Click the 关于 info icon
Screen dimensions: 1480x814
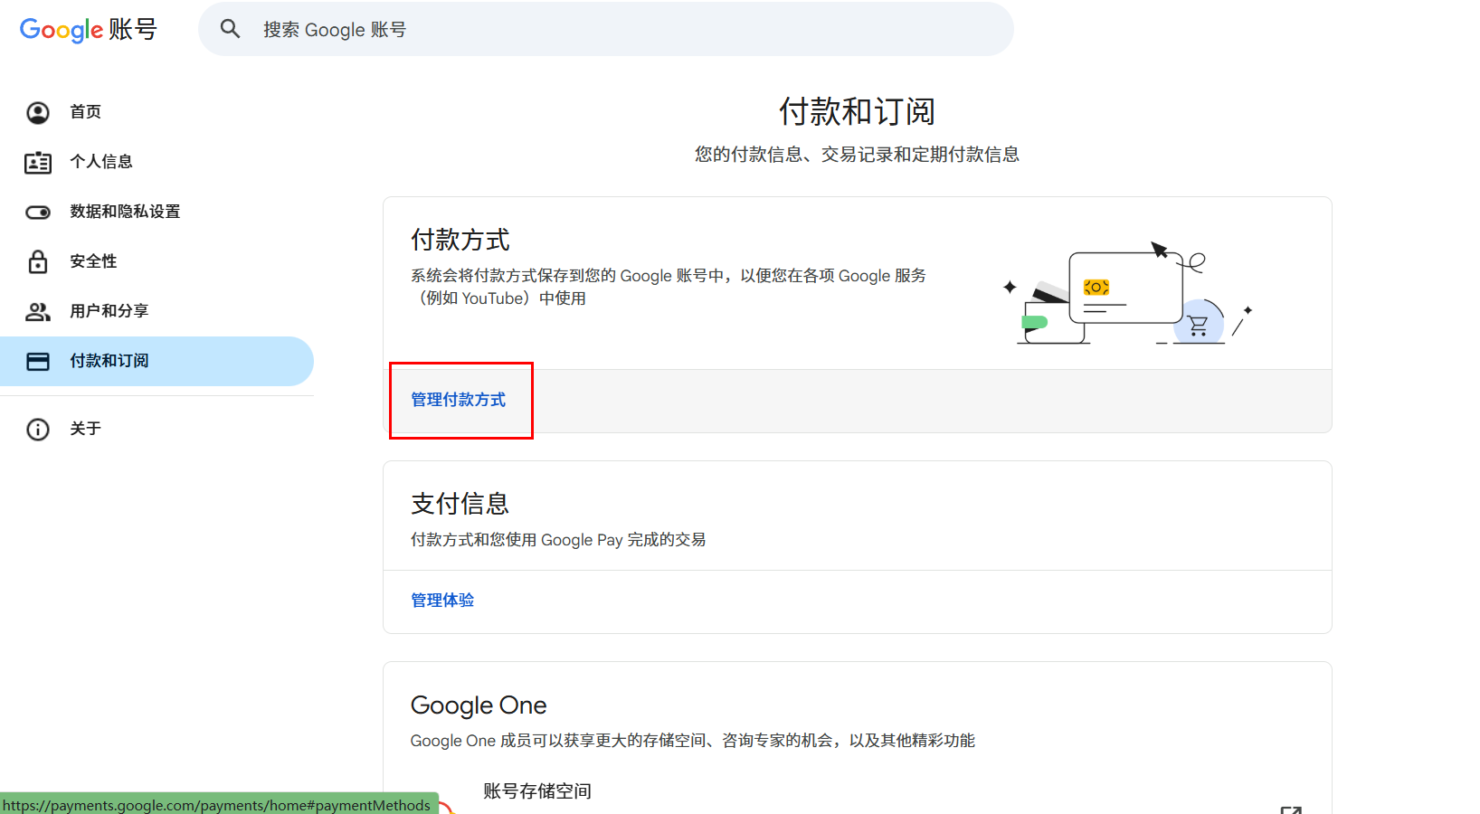coord(38,429)
